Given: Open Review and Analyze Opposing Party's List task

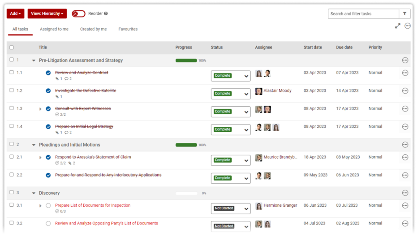Looking at the screenshot, I should [106, 223].
